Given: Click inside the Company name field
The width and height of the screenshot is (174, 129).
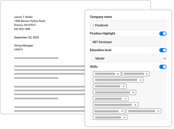Looking at the screenshot, I should point(134,25).
